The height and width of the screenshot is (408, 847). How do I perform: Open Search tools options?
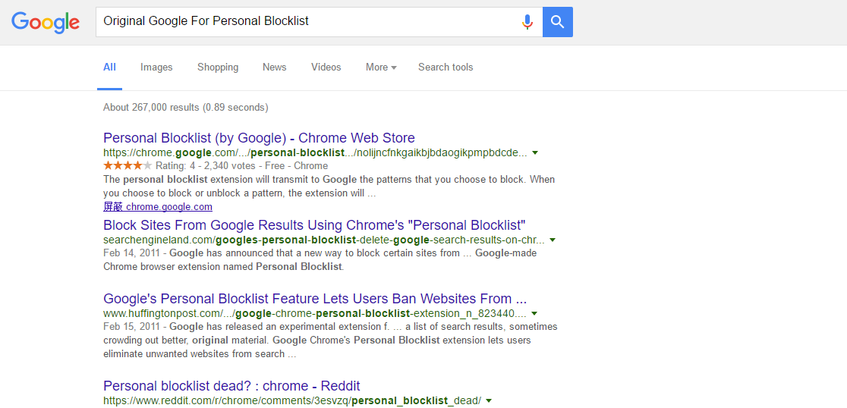[x=446, y=67]
